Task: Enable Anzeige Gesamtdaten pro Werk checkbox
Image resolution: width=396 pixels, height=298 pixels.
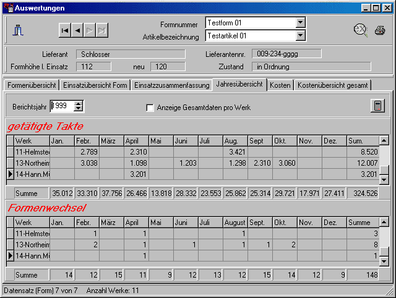Action: 150,108
